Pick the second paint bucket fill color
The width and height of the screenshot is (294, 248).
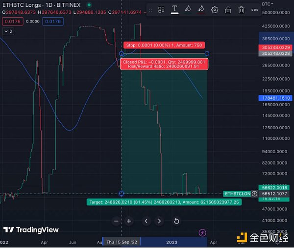(x=201, y=9)
